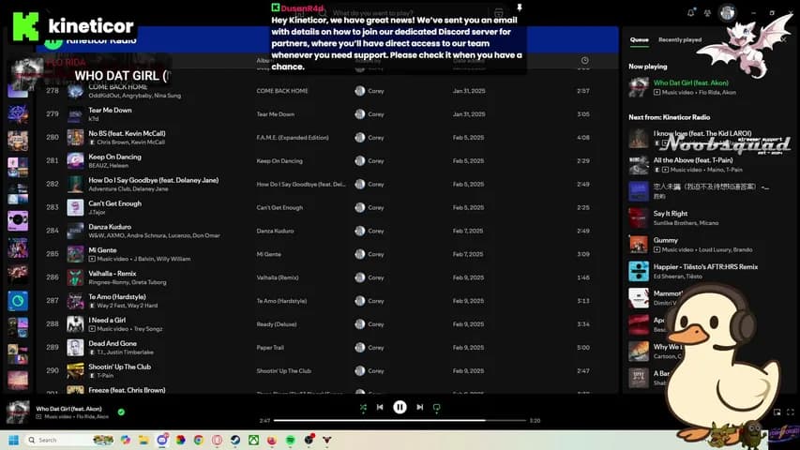Select track 290 Shootin' Up The Club
The image size is (800, 450).
coord(326,371)
